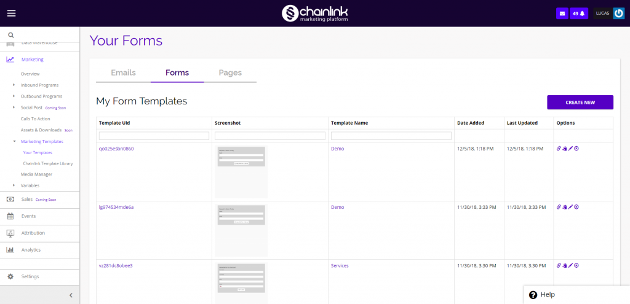The height and width of the screenshot is (304, 630).
Task: Open the mail envelope icon in the header
Action: (562, 14)
